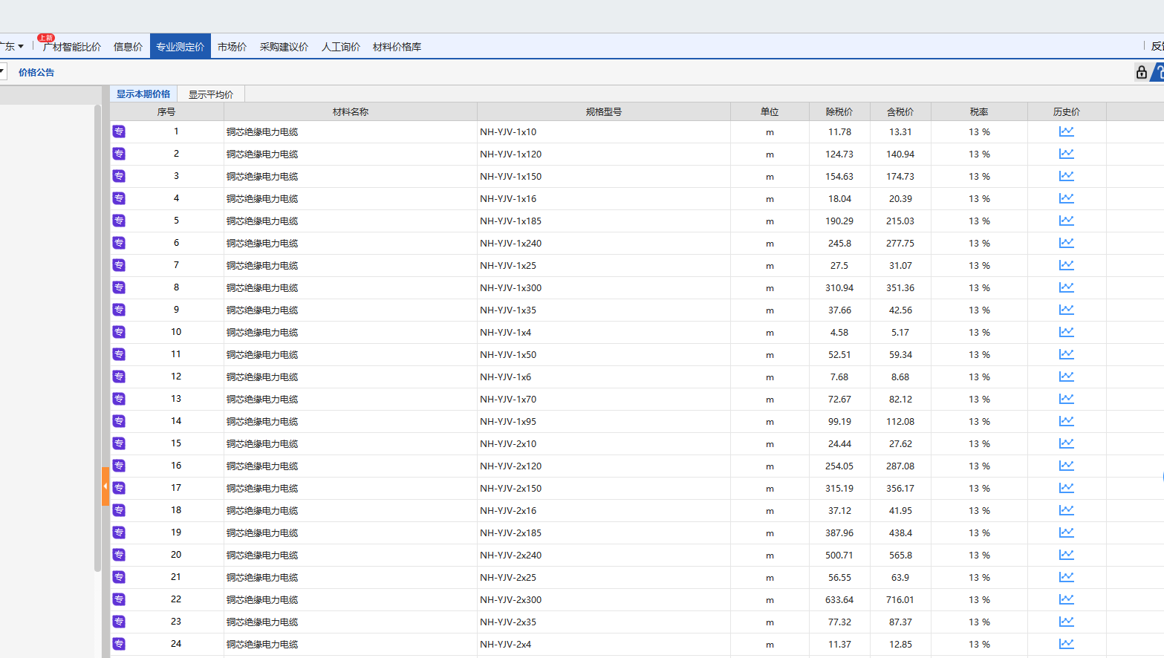Click purple badge icon in row 12
Viewport: 1164px width, 658px height.
tap(119, 377)
